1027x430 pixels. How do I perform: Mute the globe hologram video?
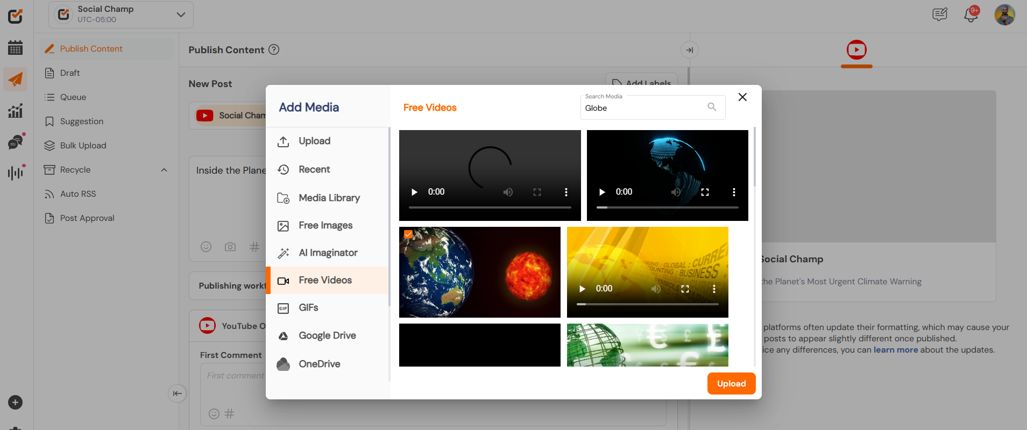(x=676, y=192)
